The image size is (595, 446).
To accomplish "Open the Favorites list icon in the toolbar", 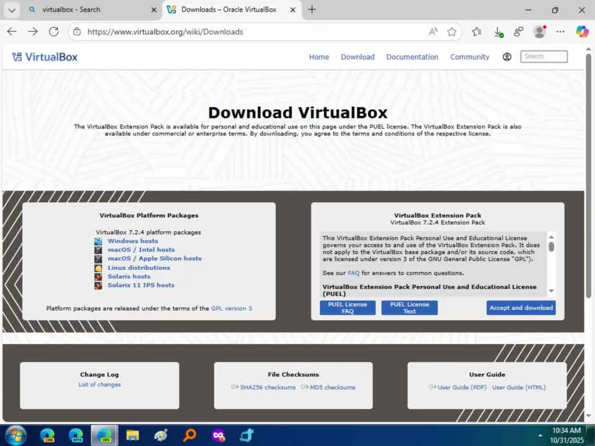I will [x=477, y=31].
